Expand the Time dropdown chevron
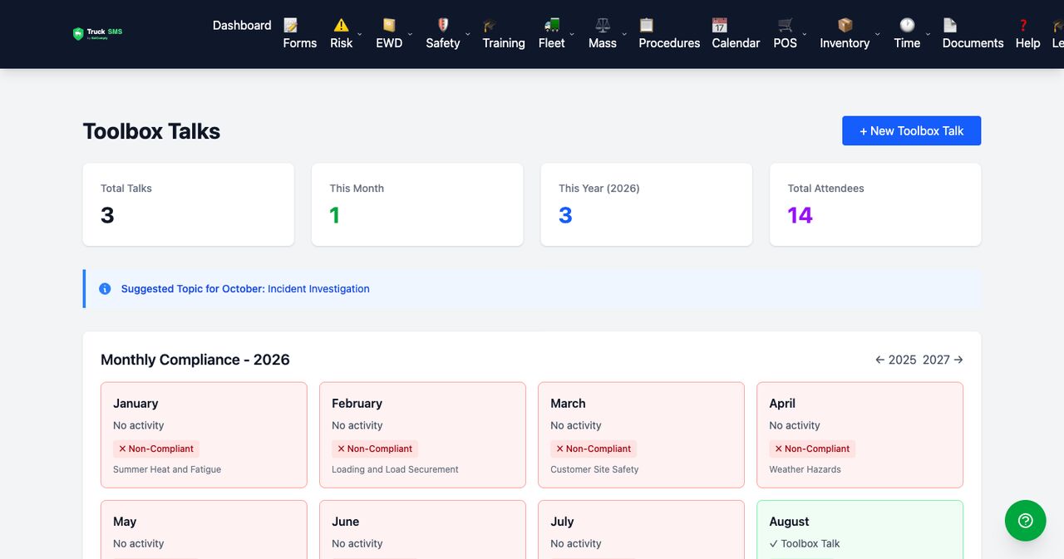Image resolution: width=1064 pixels, height=559 pixels. pyautogui.click(x=928, y=34)
